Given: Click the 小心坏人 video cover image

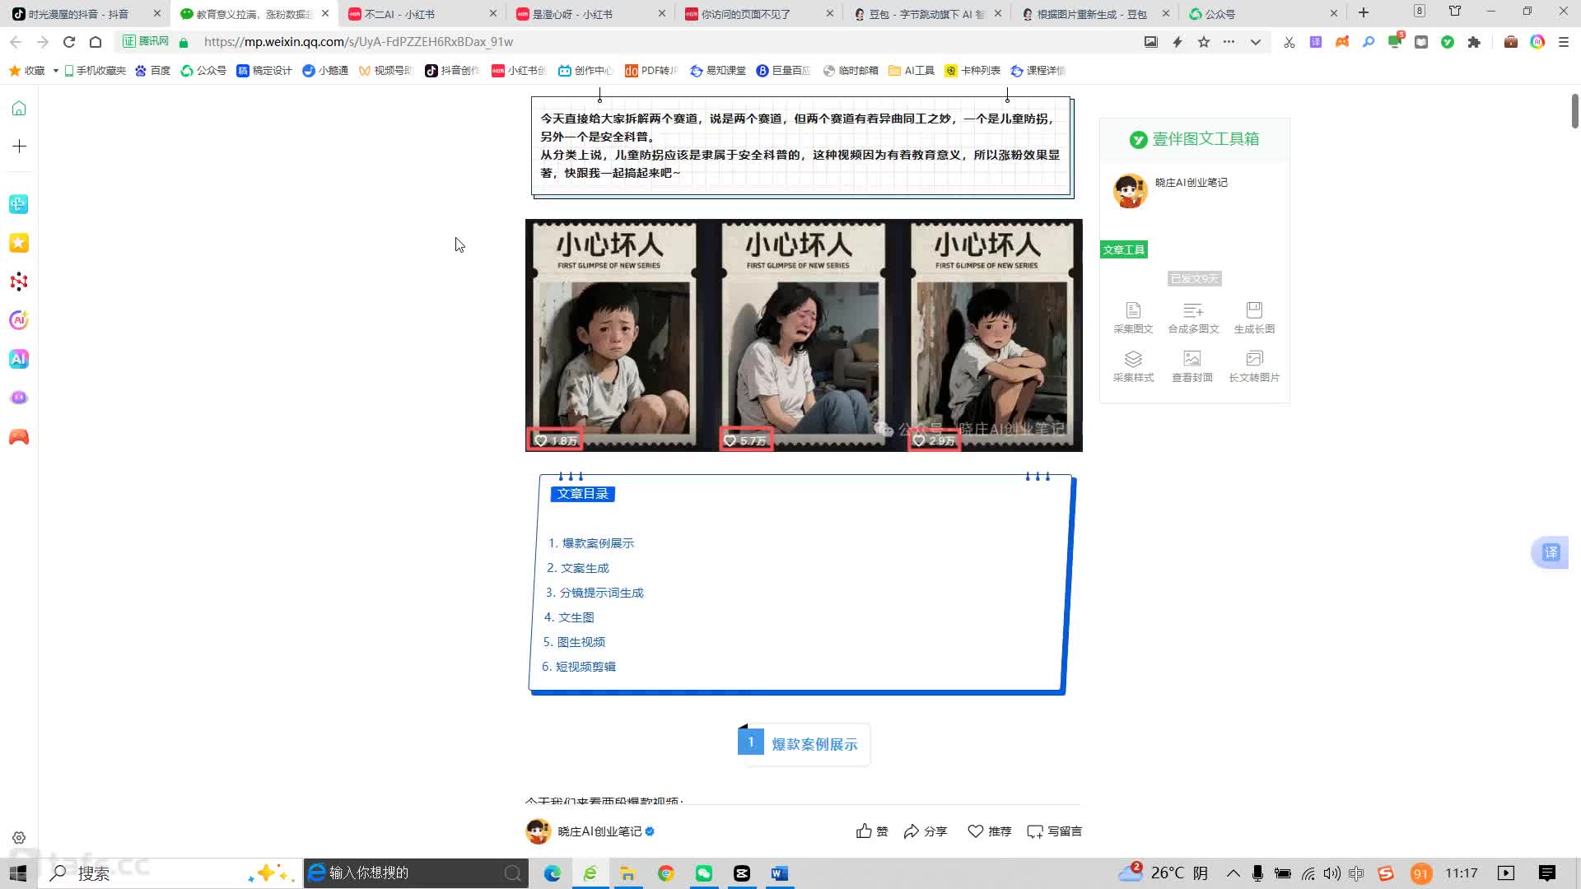Looking at the screenshot, I should click(x=804, y=335).
